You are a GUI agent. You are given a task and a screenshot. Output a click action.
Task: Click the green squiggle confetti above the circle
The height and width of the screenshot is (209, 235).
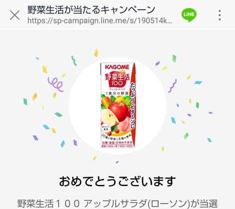tap(74, 61)
